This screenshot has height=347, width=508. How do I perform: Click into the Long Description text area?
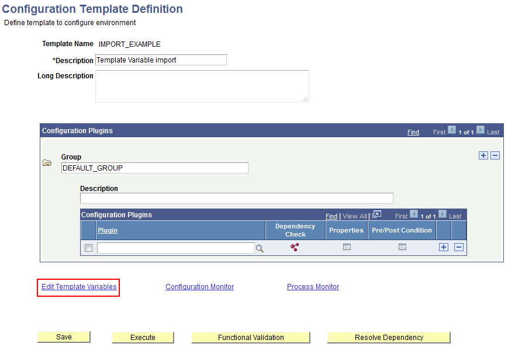(x=202, y=86)
